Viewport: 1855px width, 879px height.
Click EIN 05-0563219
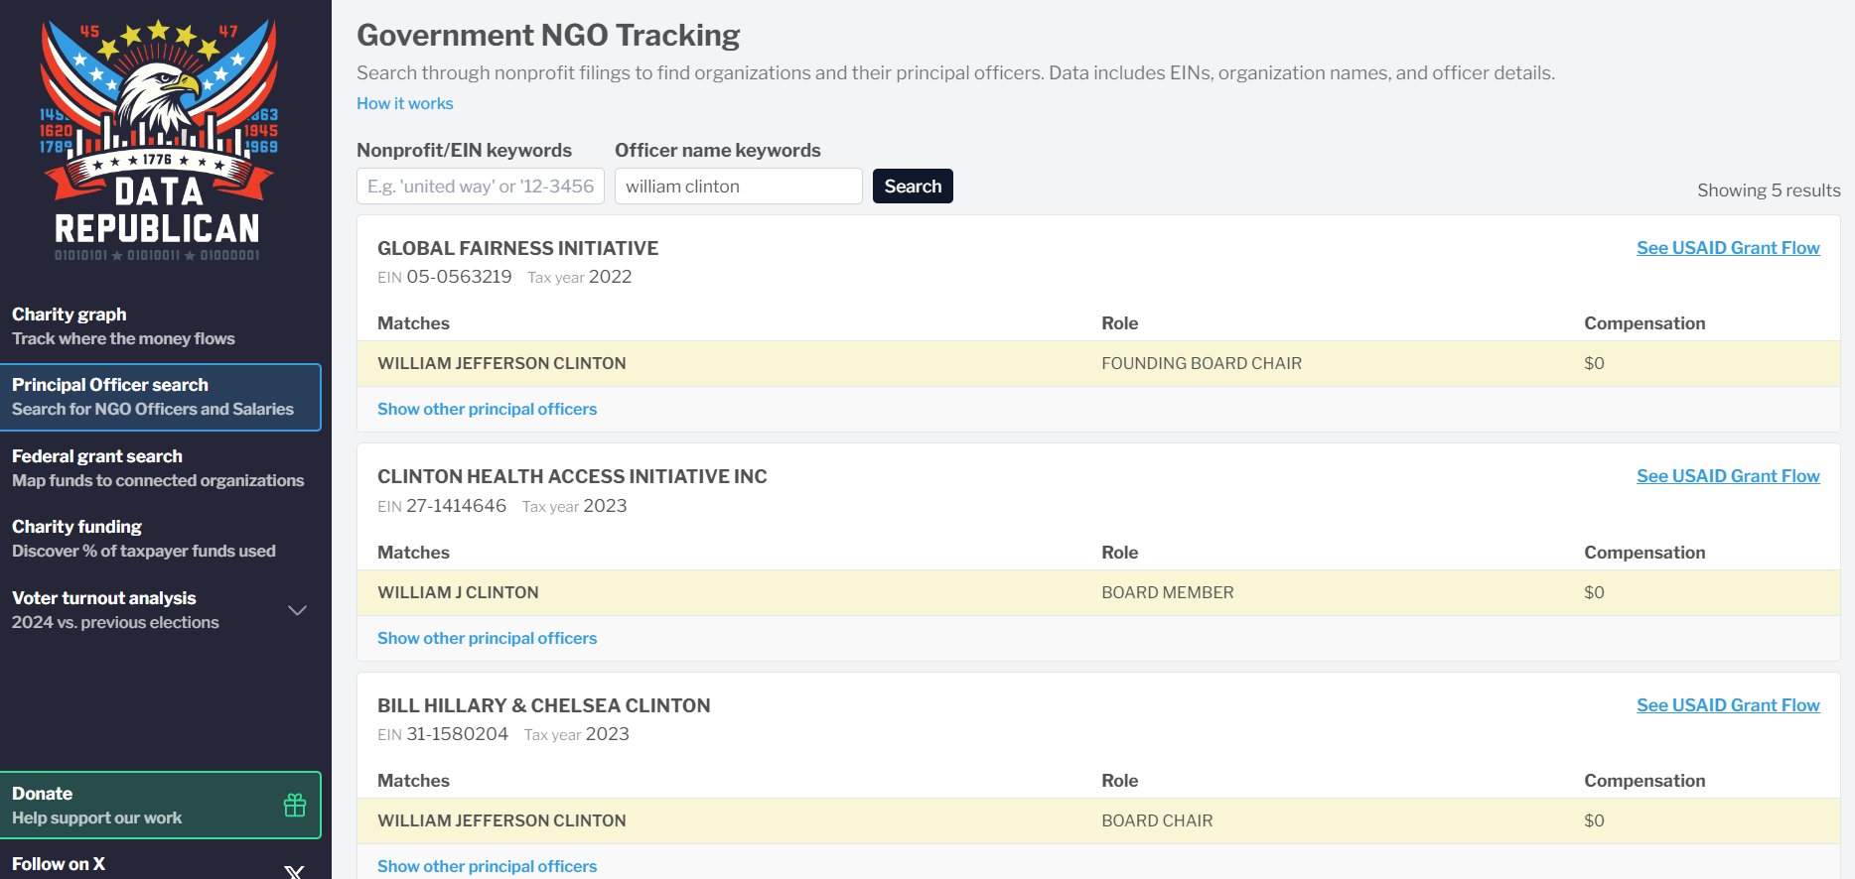445,277
